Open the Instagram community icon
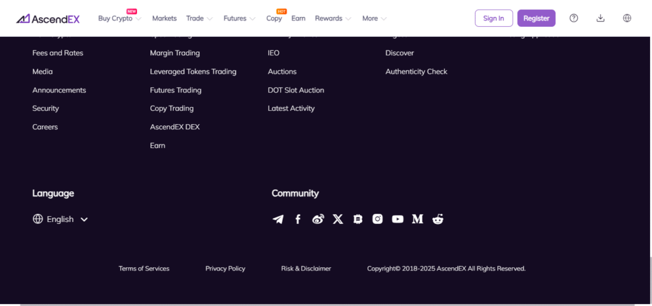The height and width of the screenshot is (306, 652). click(378, 219)
